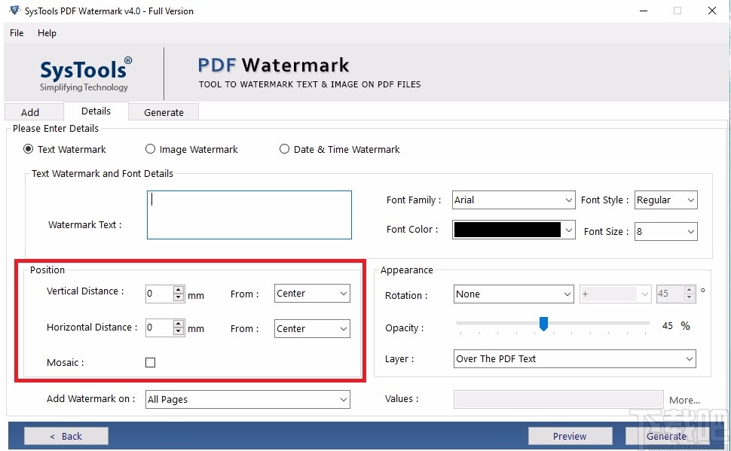
Task: Open the File menu
Action: (x=16, y=33)
